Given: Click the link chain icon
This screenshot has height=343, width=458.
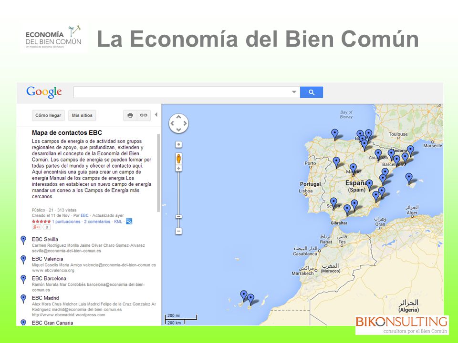Looking at the screenshot, I should (x=144, y=115).
